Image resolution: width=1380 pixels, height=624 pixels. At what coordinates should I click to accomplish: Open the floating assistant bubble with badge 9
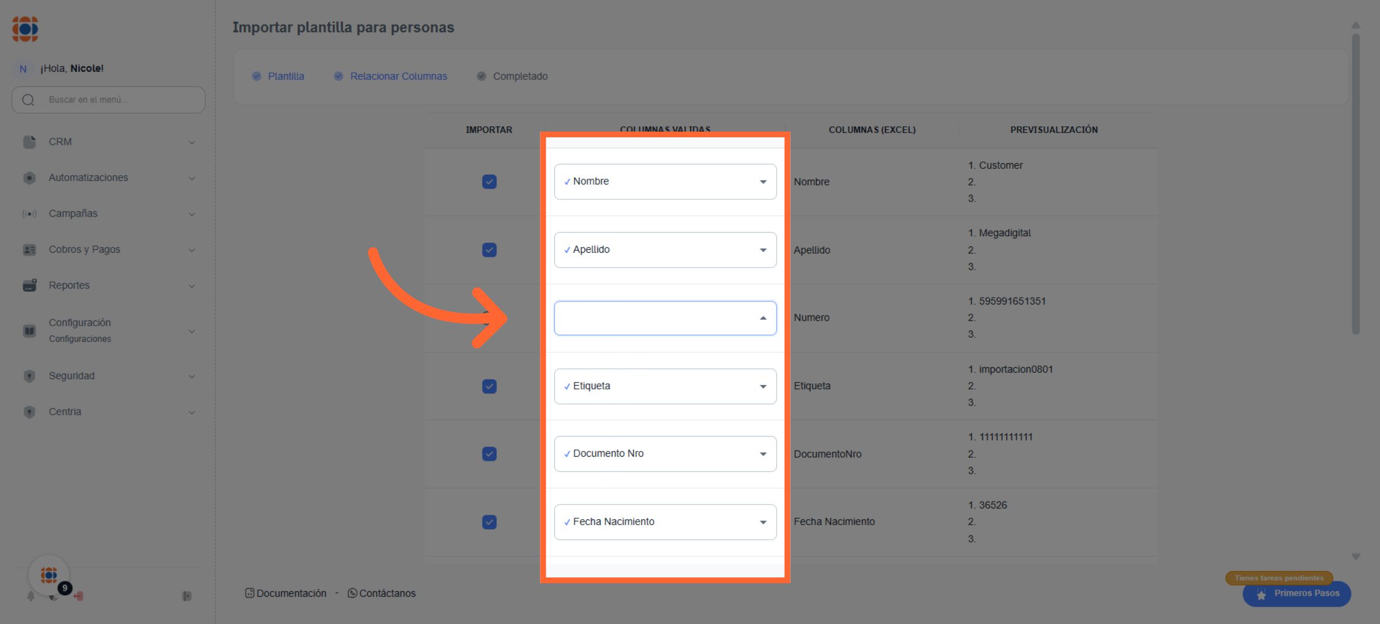[49, 575]
